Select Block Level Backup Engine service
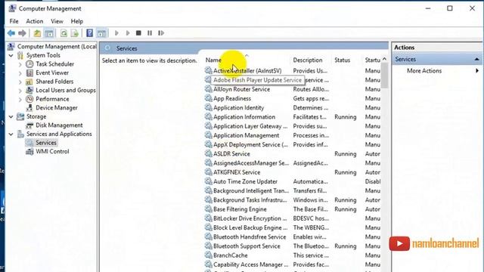484x272 pixels. coord(250,227)
